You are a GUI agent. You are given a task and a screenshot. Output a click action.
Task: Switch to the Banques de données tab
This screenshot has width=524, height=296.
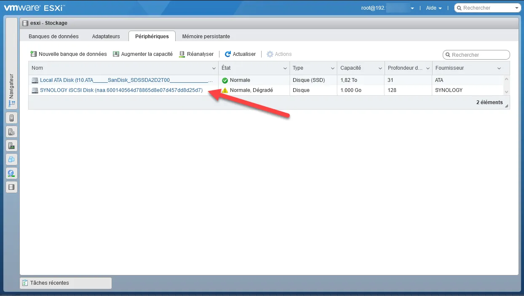click(x=53, y=37)
